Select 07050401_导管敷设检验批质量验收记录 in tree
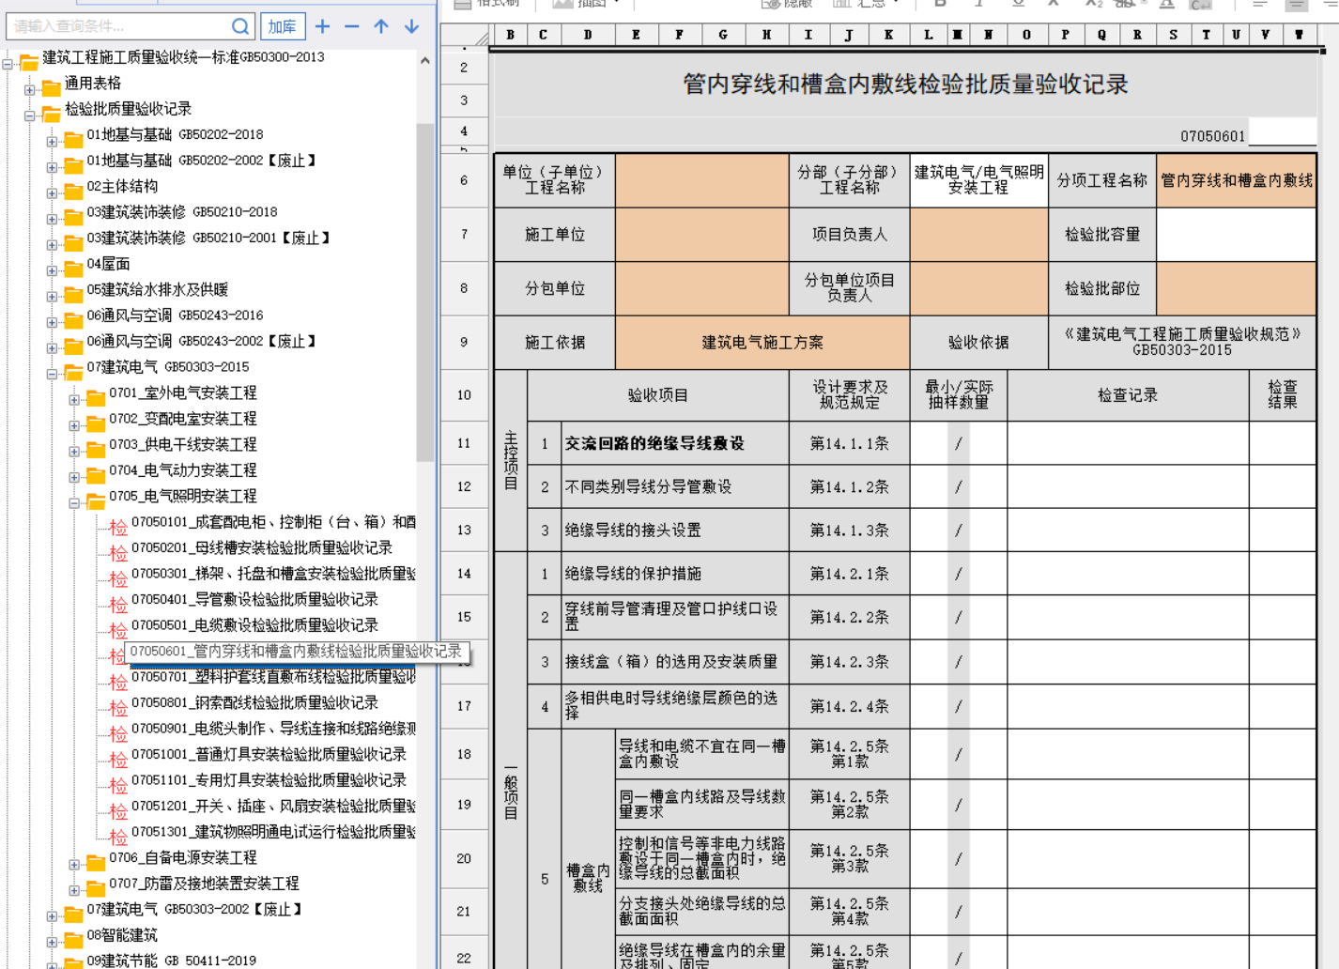Image resolution: width=1339 pixels, height=969 pixels. (x=254, y=599)
